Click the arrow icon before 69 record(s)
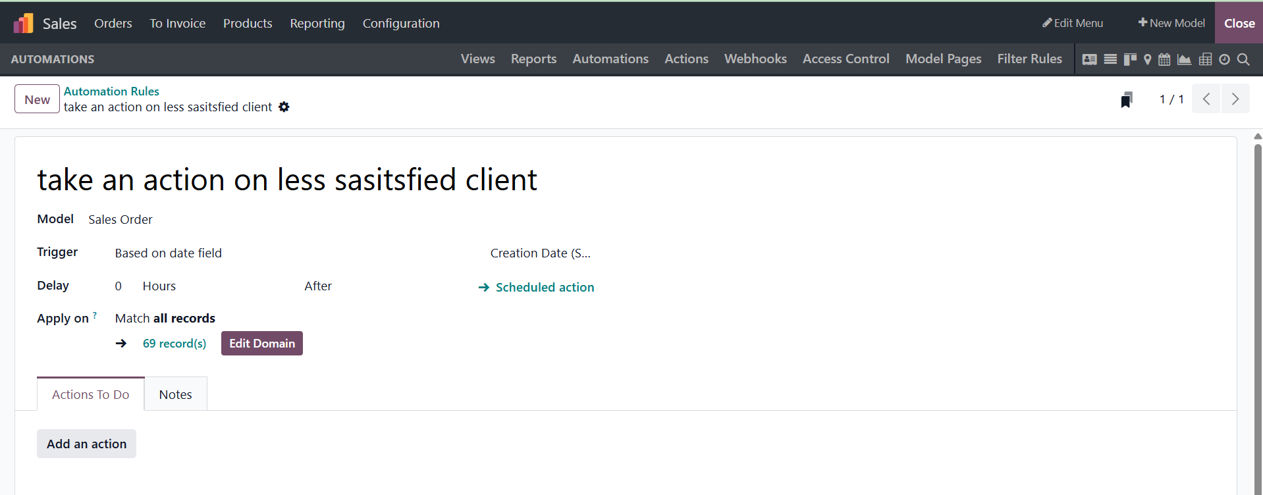This screenshot has height=495, width=1263. click(121, 343)
